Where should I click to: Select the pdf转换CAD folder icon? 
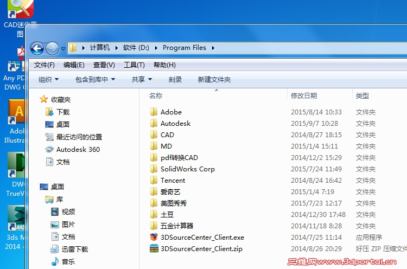click(154, 157)
